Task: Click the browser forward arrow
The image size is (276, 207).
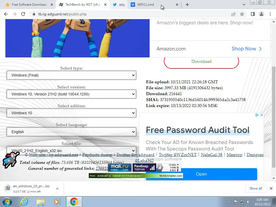Action: [15, 14]
